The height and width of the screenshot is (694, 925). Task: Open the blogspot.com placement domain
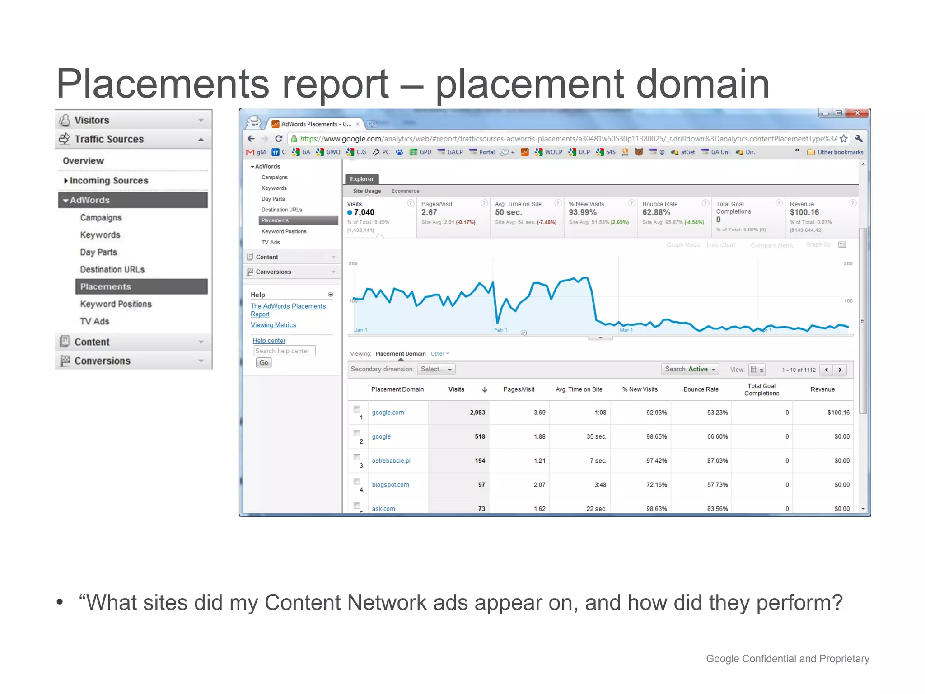pyautogui.click(x=390, y=485)
